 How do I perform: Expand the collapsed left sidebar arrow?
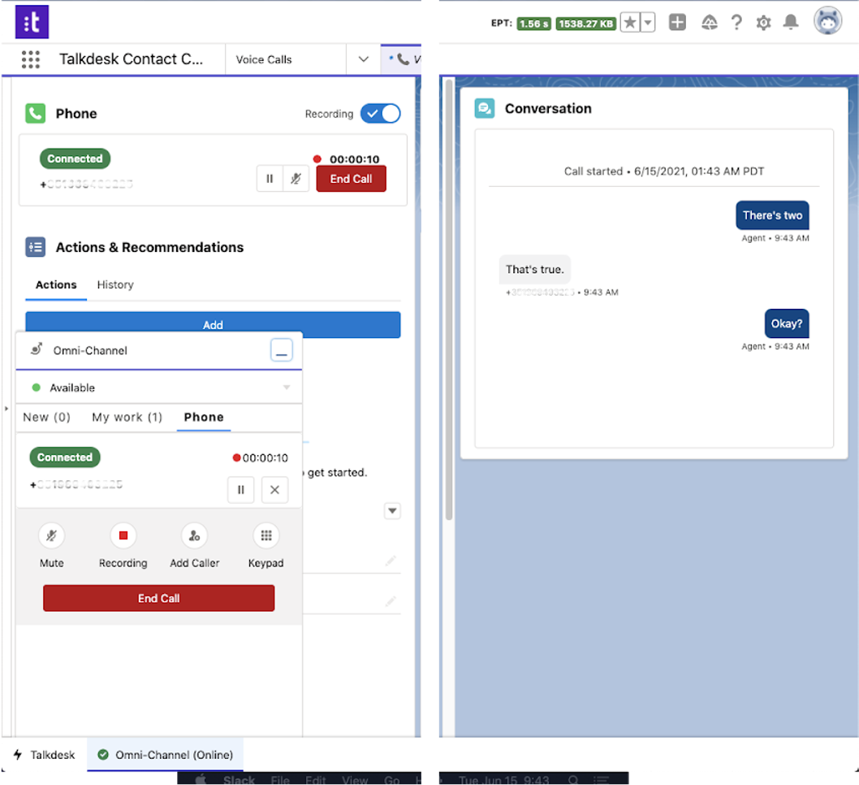point(6,409)
